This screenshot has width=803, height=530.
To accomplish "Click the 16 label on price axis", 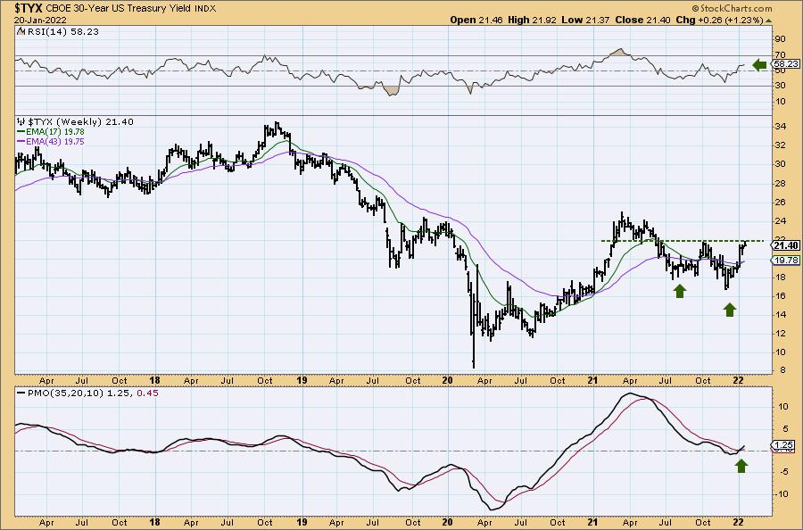I will pyautogui.click(x=781, y=296).
